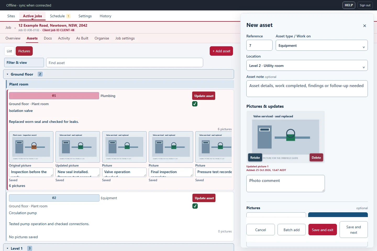Image resolution: width=377 pixels, height=251 pixels.
Task: Close the New asset panel
Action: coord(364,26)
